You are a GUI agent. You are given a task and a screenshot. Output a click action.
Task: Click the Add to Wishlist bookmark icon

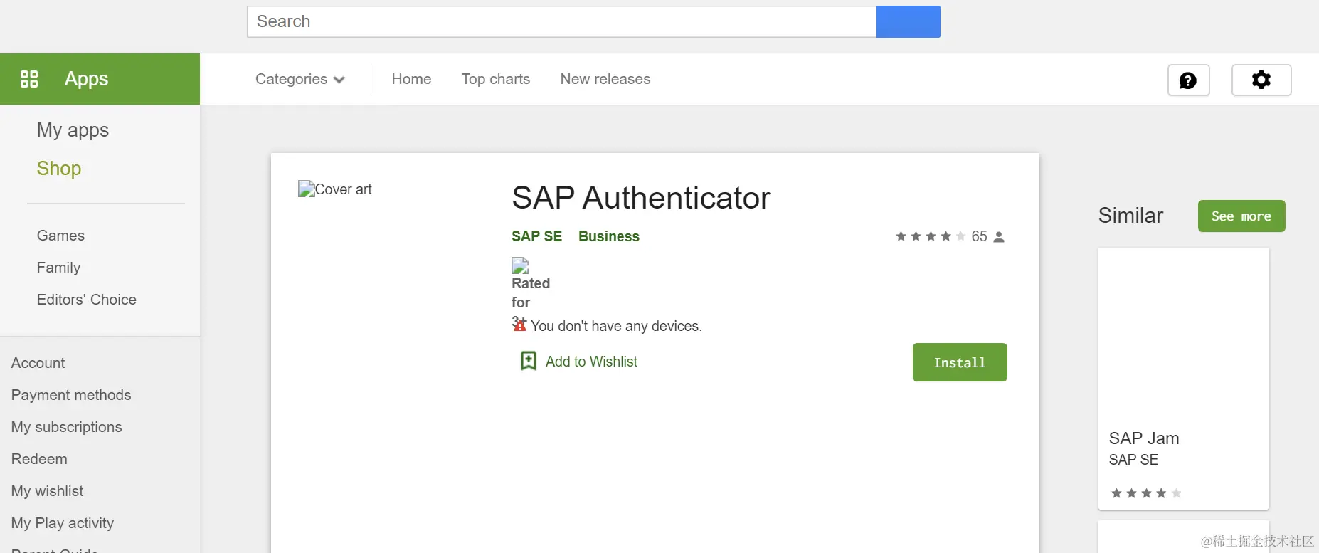click(529, 361)
